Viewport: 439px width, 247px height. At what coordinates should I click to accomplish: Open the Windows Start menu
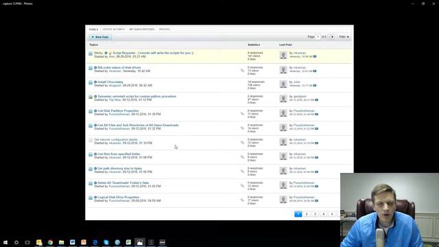point(5,242)
